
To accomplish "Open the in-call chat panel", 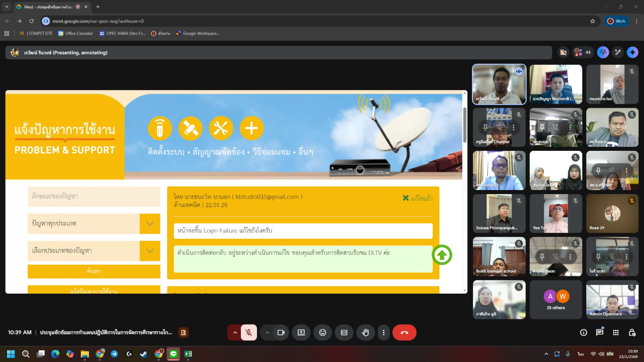I will [600, 332].
